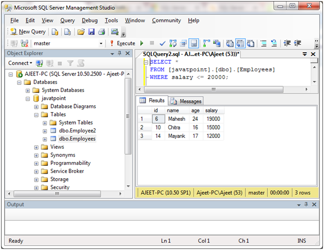This screenshot has height=250, width=324.
Task: Click Comment out selected lines icon
Action: tap(264, 43)
